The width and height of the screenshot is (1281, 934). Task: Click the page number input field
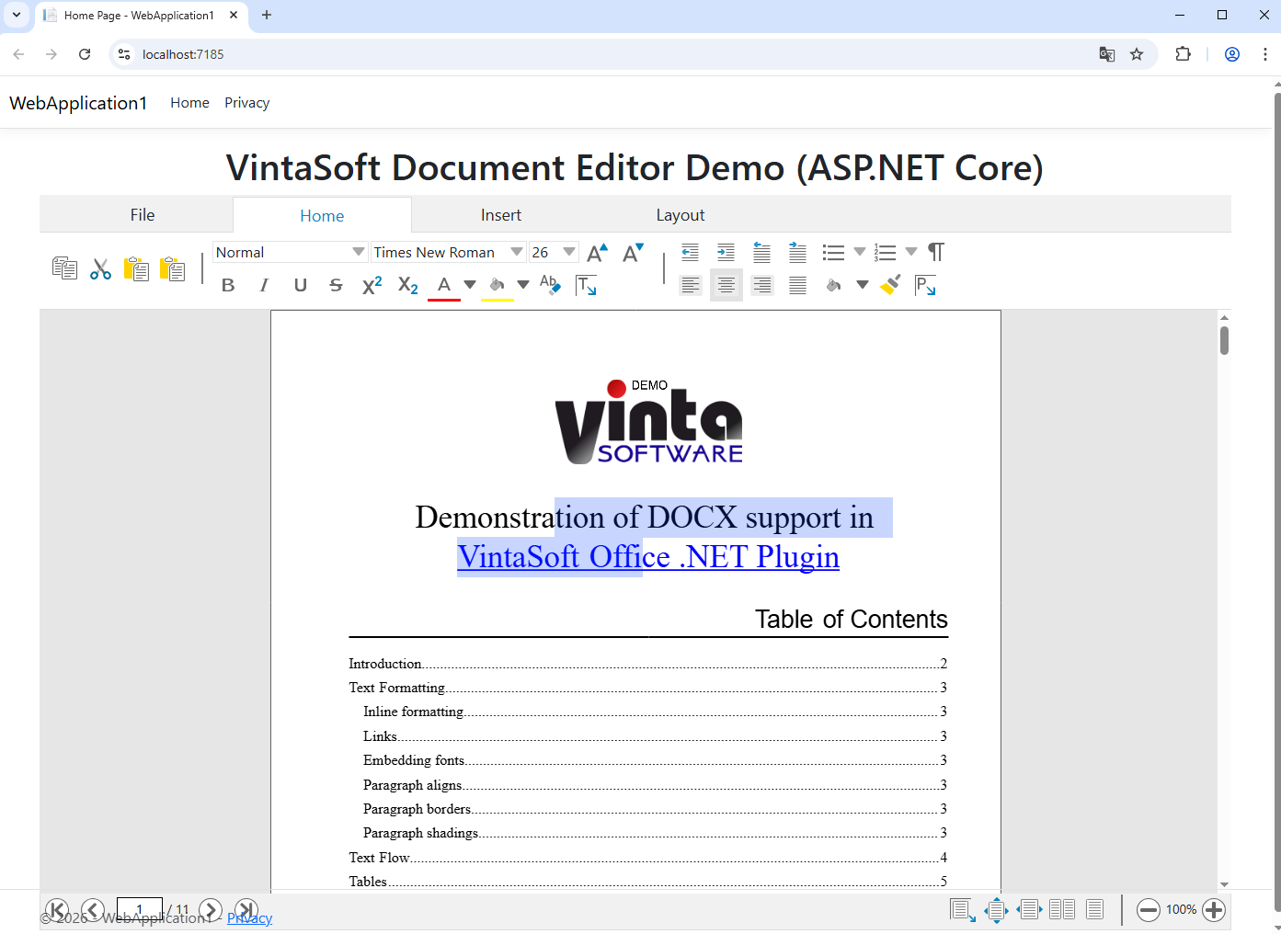pyautogui.click(x=140, y=909)
